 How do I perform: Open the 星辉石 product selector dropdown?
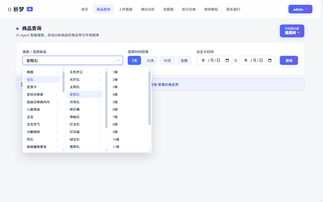[x=73, y=60]
